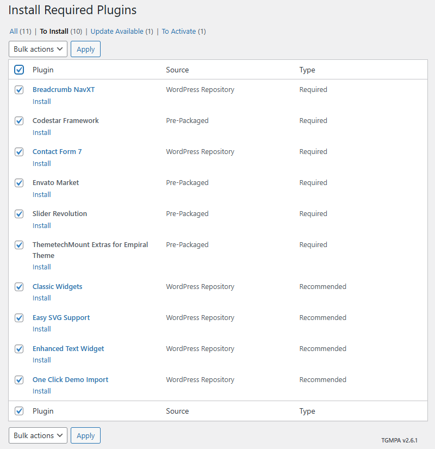Image resolution: width=435 pixels, height=449 pixels.
Task: Open the Breadcrumb NavXT plugin link
Action: pyautogui.click(x=64, y=90)
